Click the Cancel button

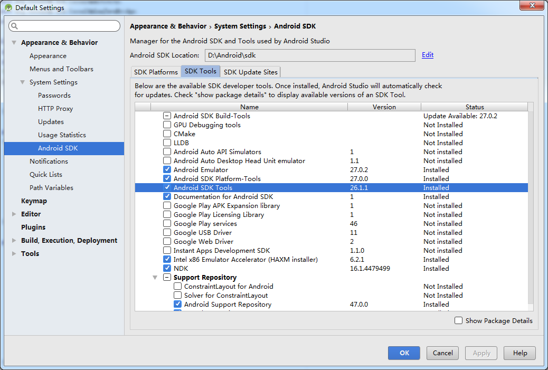point(442,353)
